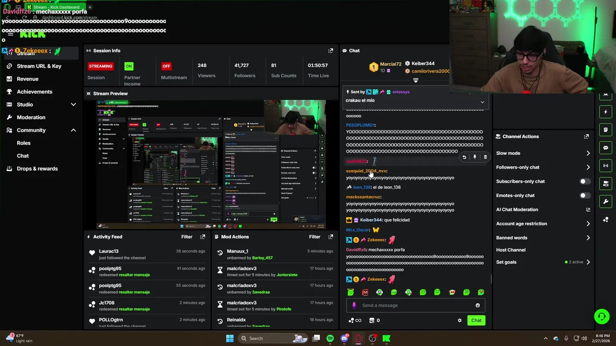This screenshot has width=616, height=346.
Task: Show hidden system tray icons
Action: click(x=545, y=338)
